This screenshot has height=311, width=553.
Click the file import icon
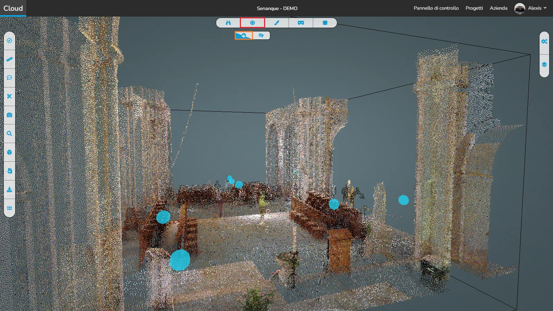coord(9,171)
